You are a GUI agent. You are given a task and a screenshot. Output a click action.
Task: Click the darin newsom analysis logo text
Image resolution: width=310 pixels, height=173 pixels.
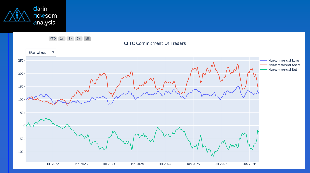click(x=45, y=16)
